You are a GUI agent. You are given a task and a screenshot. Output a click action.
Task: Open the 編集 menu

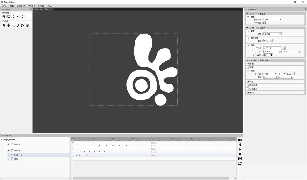(x=12, y=6)
